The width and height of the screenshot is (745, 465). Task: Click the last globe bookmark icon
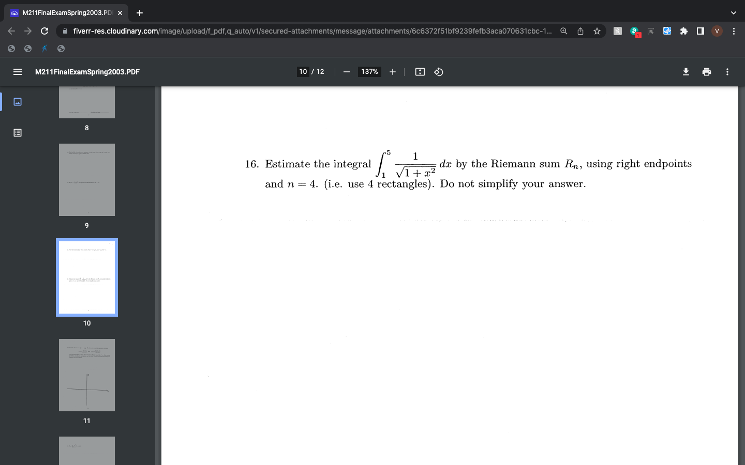coord(61,49)
